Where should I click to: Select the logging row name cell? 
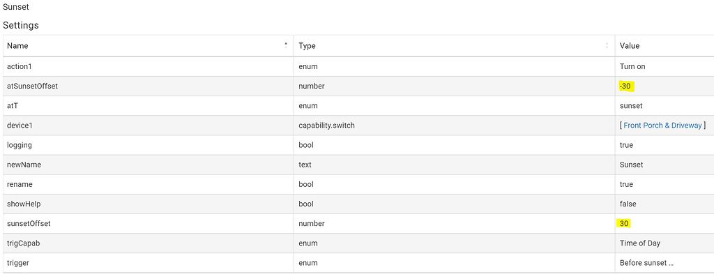20,145
